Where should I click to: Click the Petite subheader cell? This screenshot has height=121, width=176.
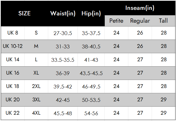(116, 21)
